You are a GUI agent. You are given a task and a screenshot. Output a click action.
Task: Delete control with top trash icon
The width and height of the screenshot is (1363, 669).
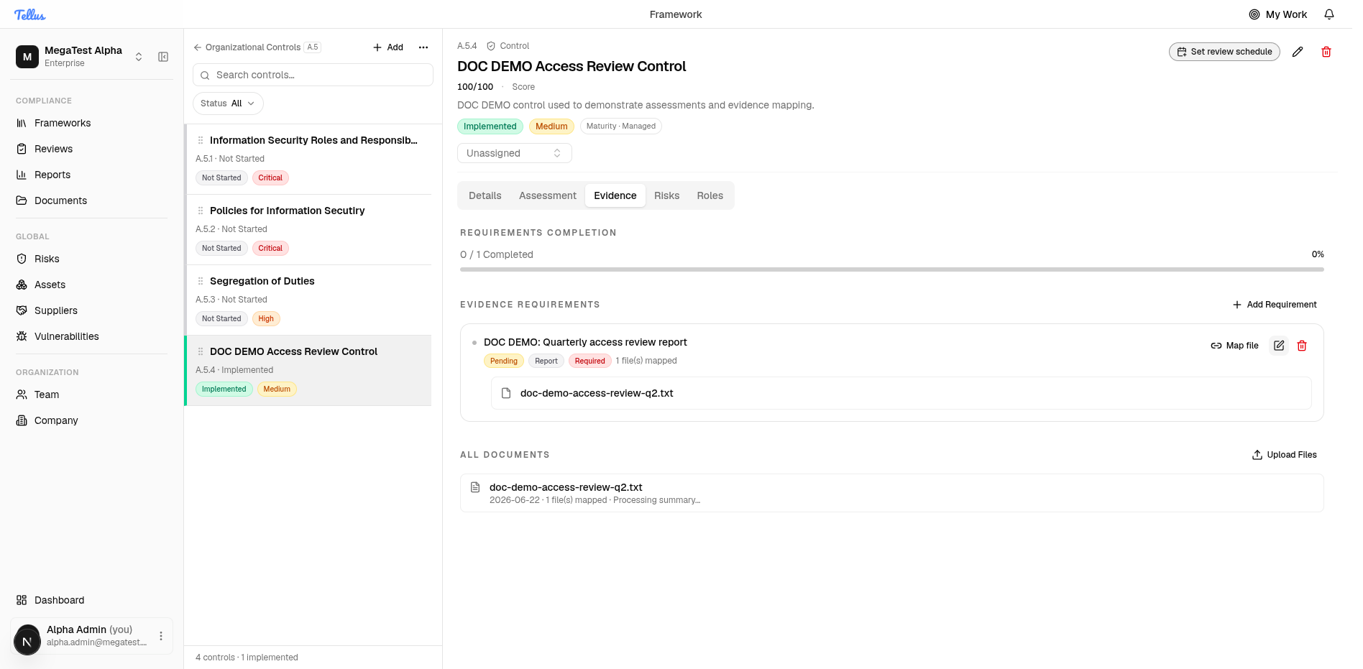coord(1326,52)
